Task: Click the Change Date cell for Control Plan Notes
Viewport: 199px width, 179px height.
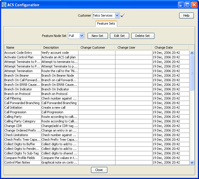Action: 171,163
